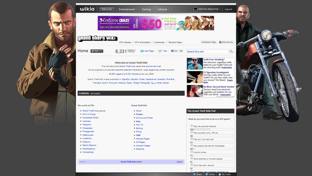This screenshot has width=312, height=176.
Task: Select Drive fast cars, race etc option
Action: [x=192, y=165]
